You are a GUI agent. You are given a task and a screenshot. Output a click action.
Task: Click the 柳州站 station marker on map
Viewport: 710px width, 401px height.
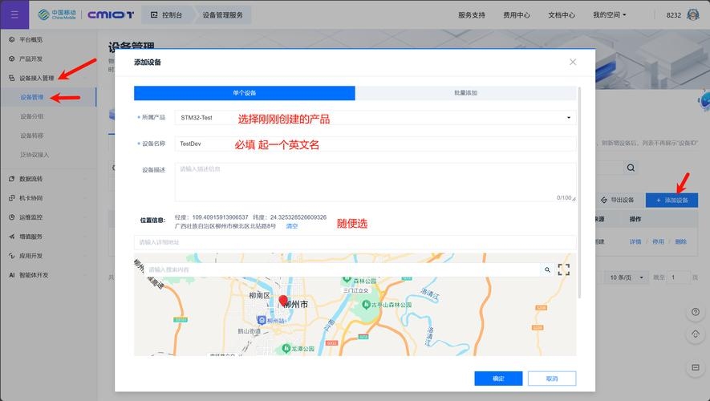262,320
